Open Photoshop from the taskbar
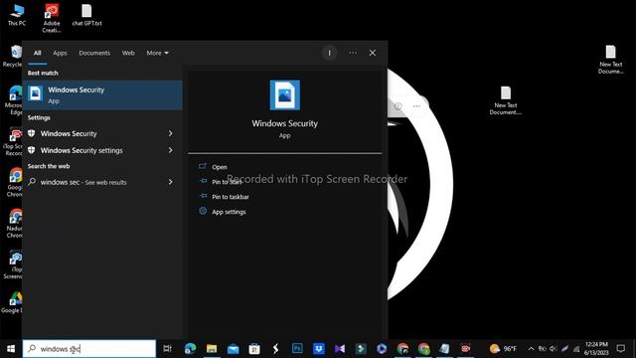Screen dimensions: 636x358 (297, 349)
